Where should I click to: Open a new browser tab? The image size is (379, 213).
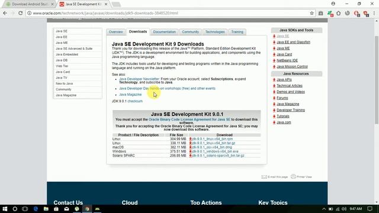coord(116,4)
